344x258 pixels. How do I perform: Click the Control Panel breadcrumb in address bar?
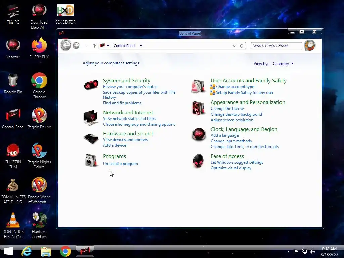pyautogui.click(x=124, y=46)
